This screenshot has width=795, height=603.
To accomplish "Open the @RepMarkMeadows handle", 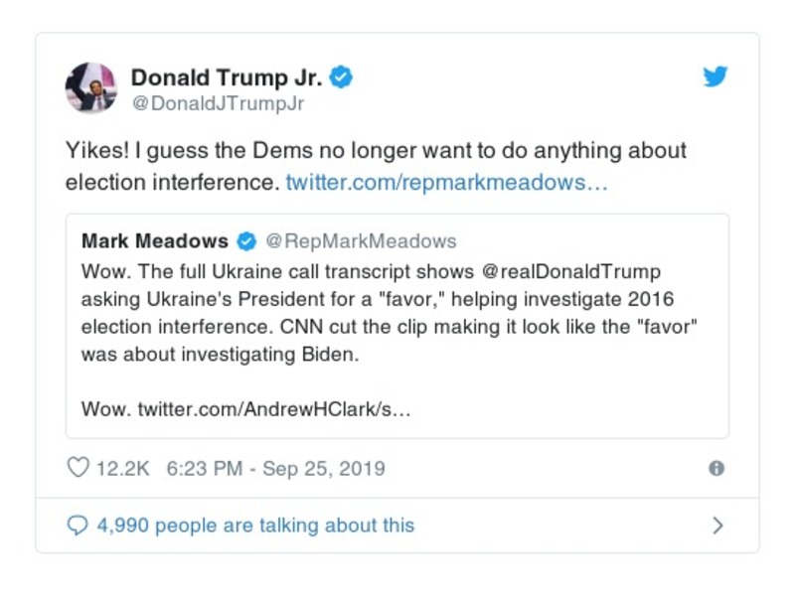I will point(361,241).
